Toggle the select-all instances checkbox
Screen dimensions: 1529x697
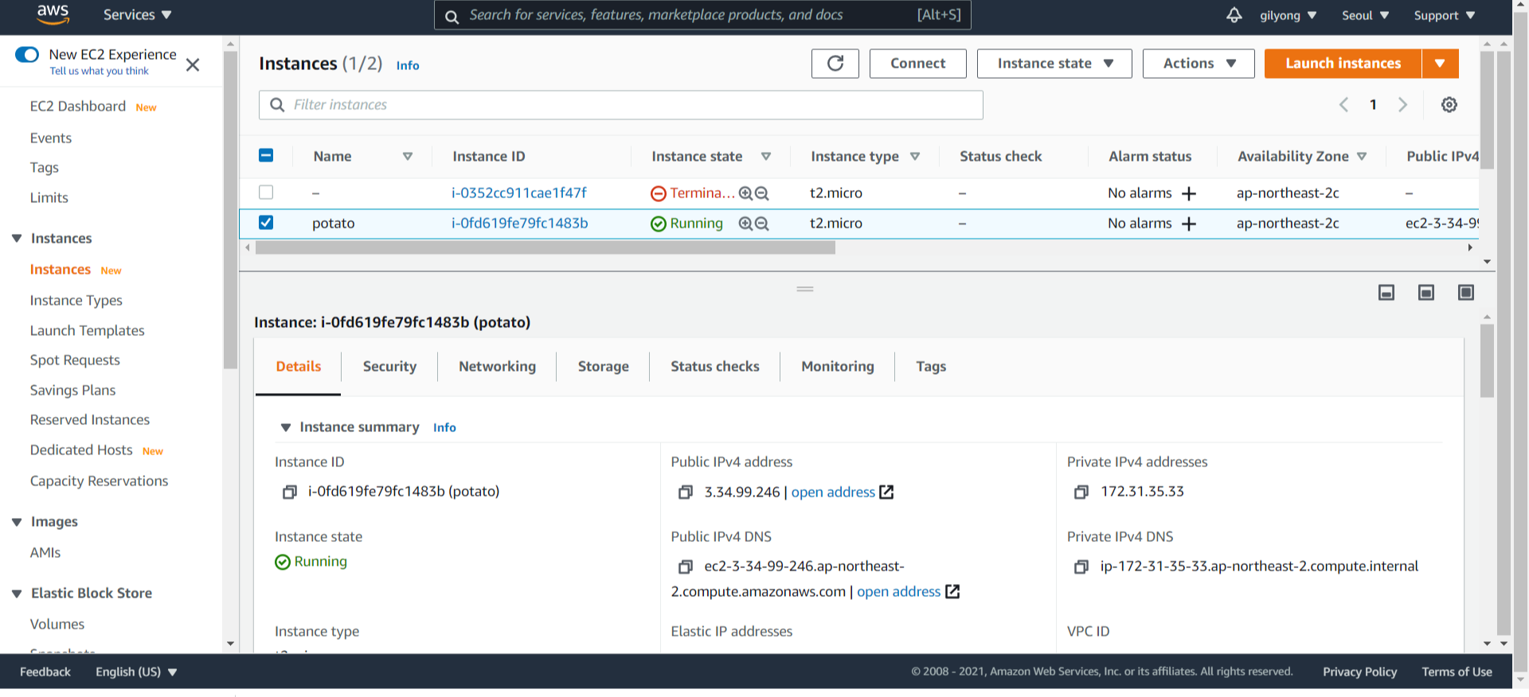coord(266,155)
